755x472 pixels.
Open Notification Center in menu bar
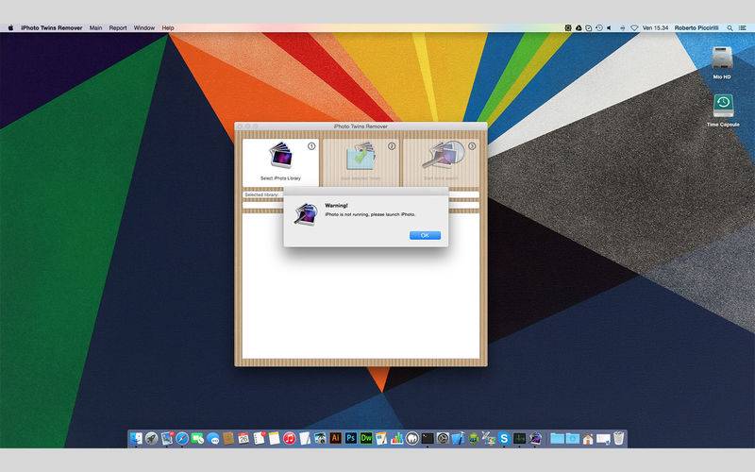743,28
